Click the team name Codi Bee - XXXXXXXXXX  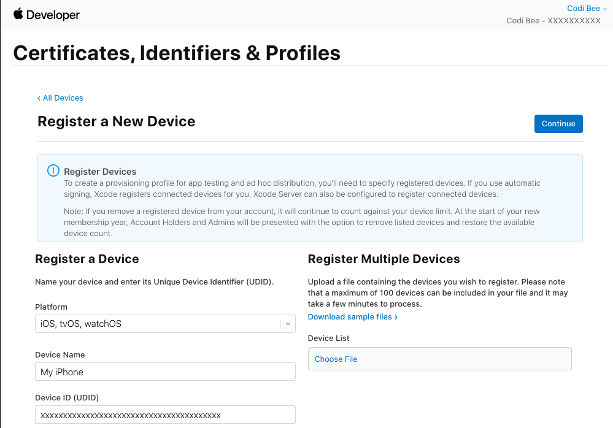[x=553, y=21]
